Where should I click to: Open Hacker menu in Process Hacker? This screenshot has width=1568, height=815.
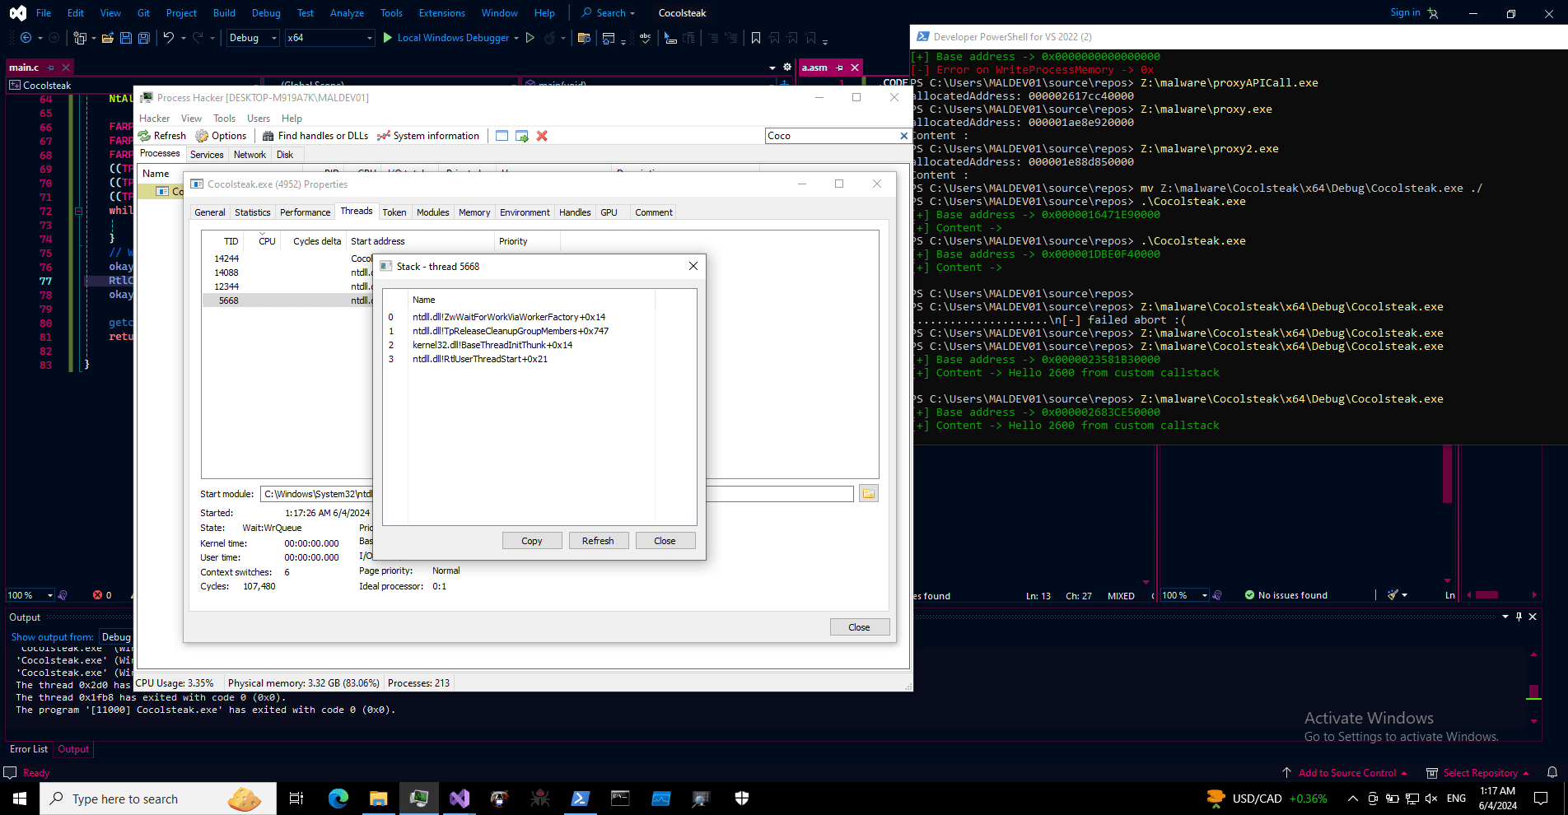[155, 119]
